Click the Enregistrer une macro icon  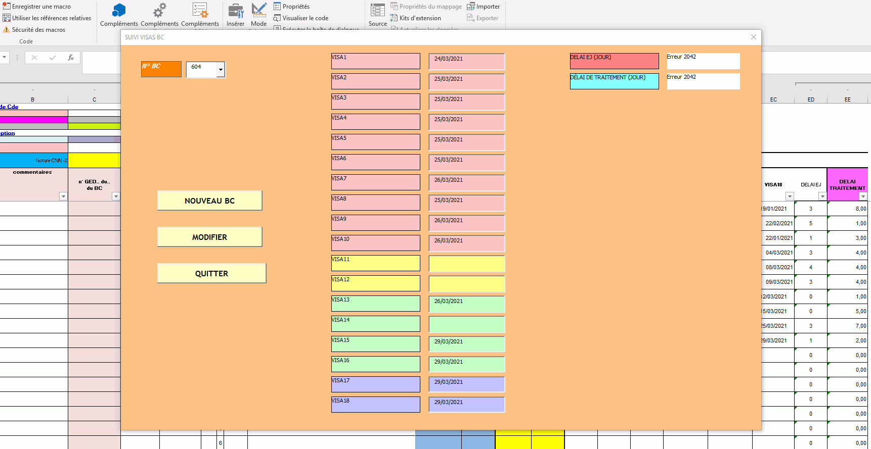7,7
